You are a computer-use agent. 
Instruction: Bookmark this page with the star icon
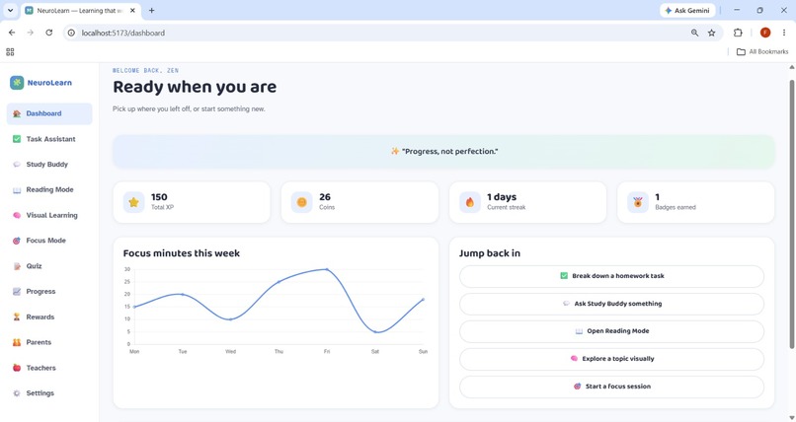click(x=712, y=33)
